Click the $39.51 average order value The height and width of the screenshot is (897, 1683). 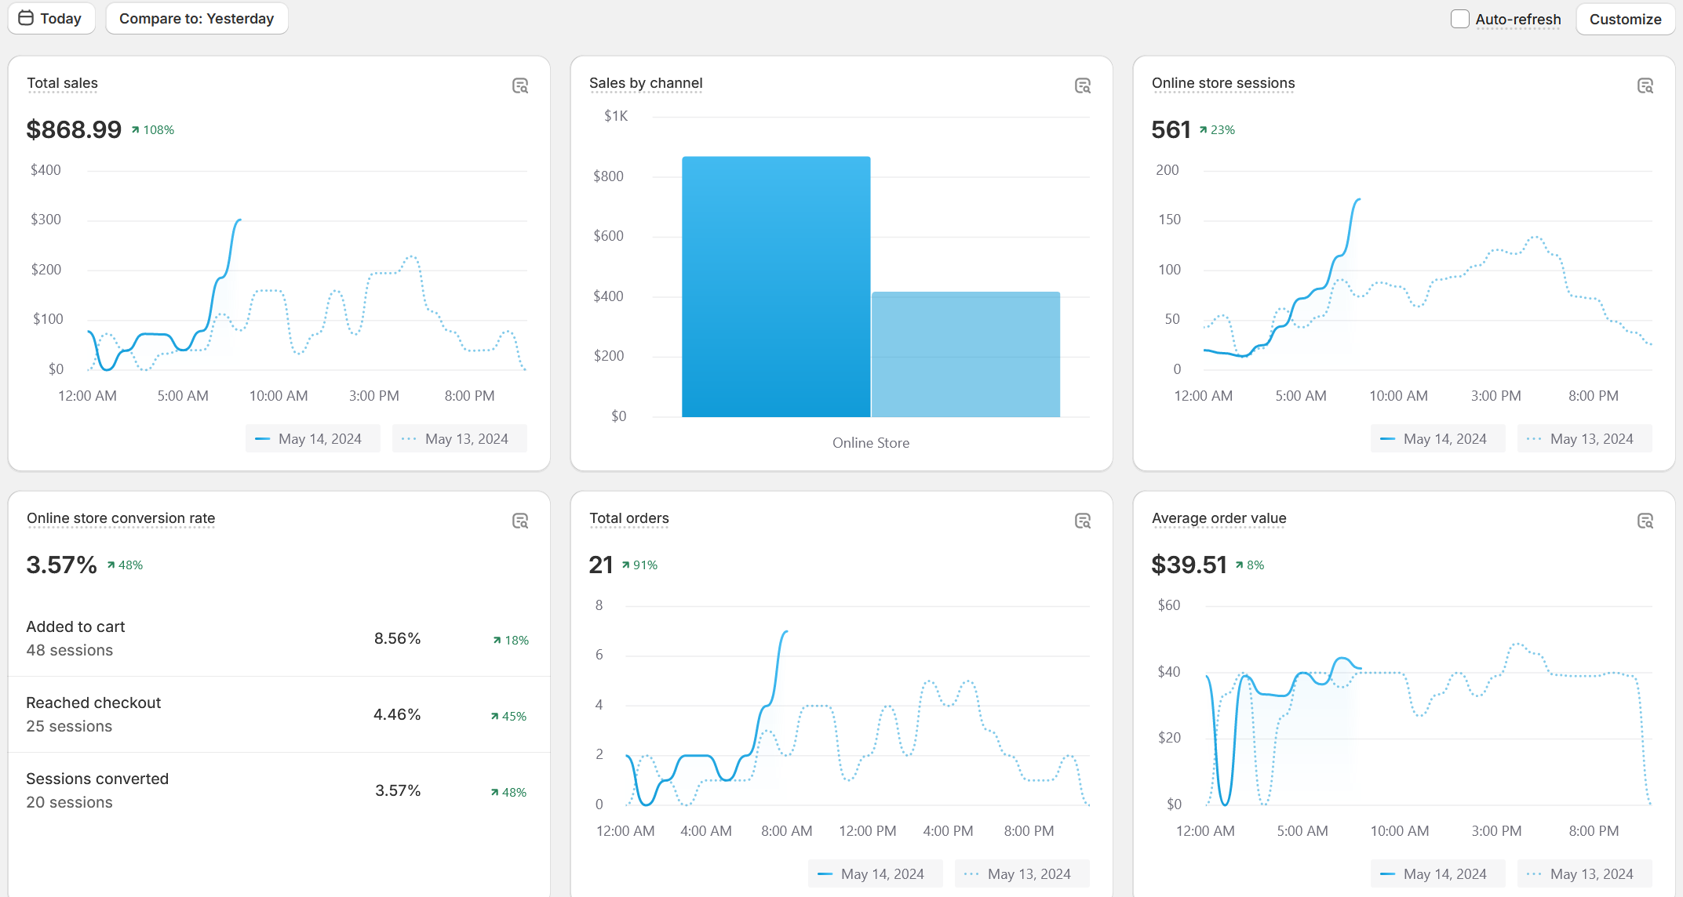tap(1189, 565)
